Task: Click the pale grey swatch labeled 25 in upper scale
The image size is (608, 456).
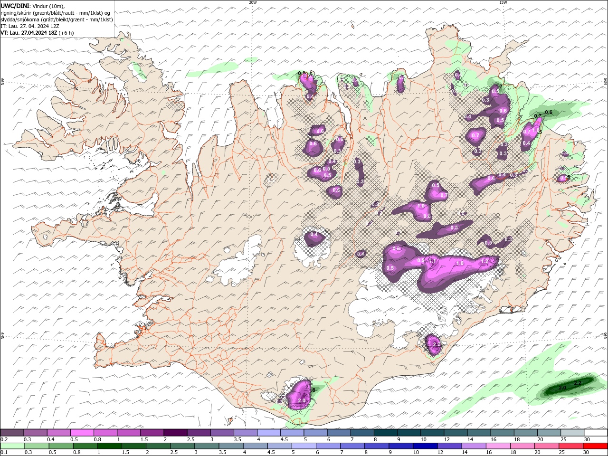Action: (572, 433)
